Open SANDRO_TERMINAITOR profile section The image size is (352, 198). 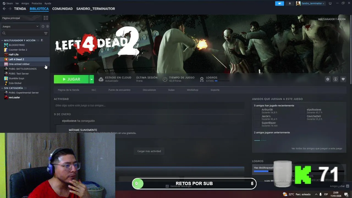click(95, 9)
